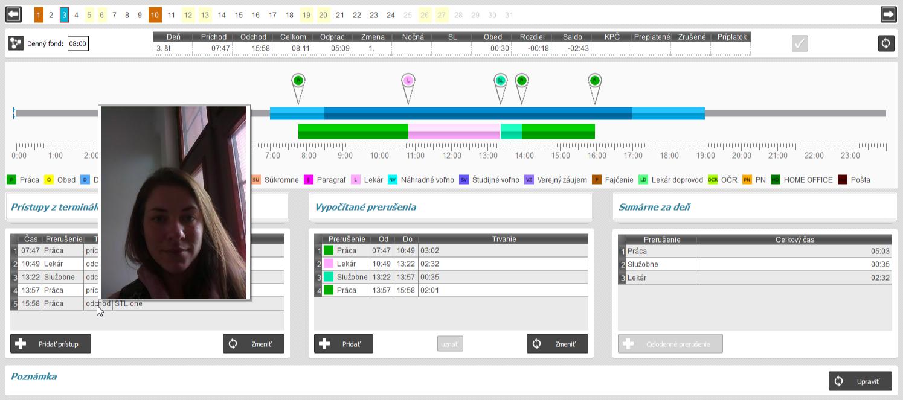Click the next month right arrow icon
This screenshot has height=400, width=903.
pyautogui.click(x=889, y=14)
